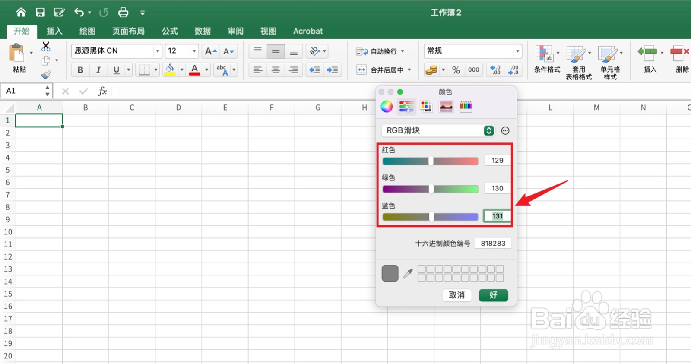This screenshot has height=364, width=691.
Task: Increase indent of cell text
Action: [333, 70]
